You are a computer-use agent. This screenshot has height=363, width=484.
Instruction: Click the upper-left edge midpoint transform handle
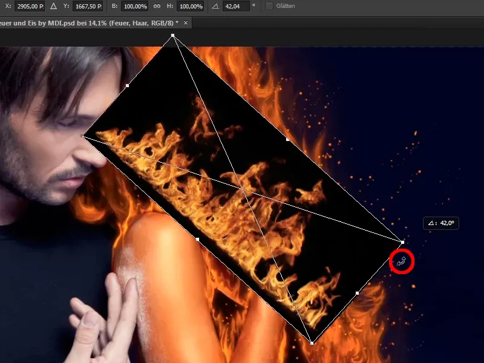pyautogui.click(x=128, y=85)
